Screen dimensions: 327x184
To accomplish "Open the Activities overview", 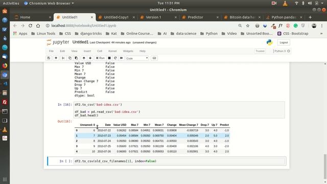I will point(11,3).
